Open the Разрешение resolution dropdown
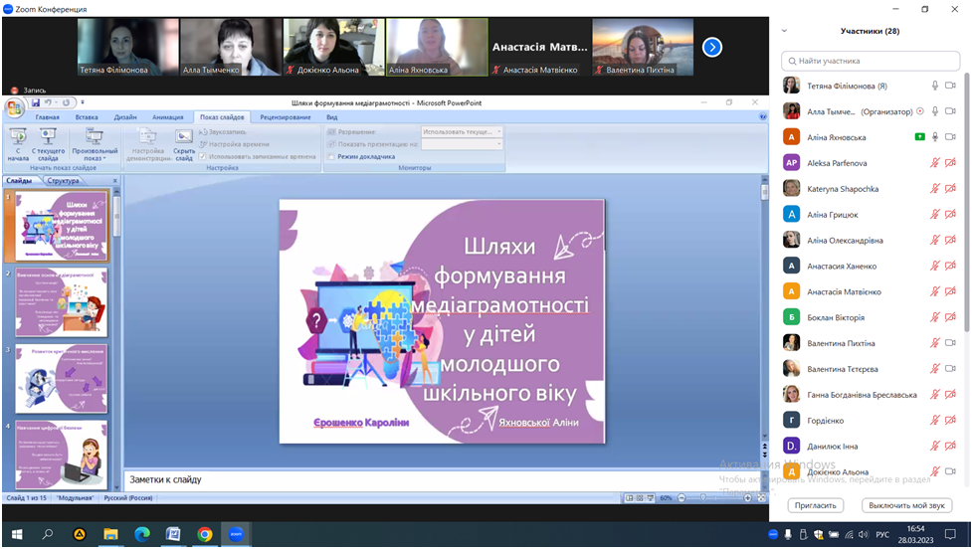Screen dimensions: 973x549 tap(463, 131)
